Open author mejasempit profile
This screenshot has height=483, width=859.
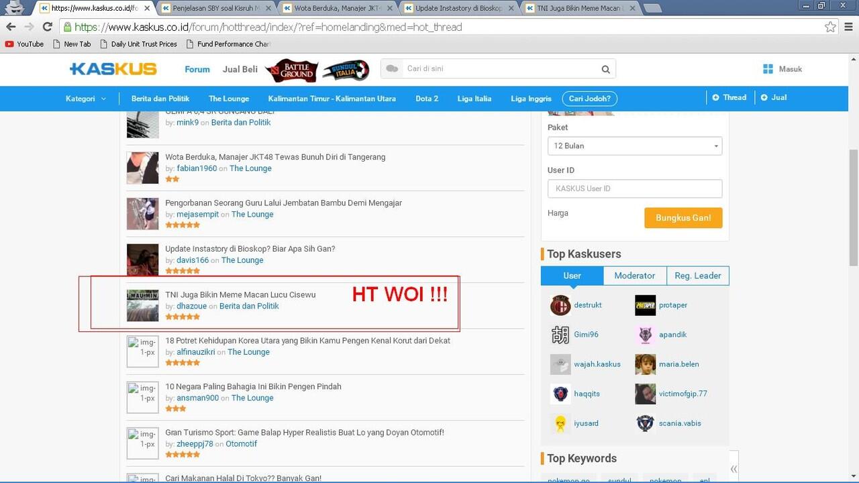pyautogui.click(x=198, y=215)
